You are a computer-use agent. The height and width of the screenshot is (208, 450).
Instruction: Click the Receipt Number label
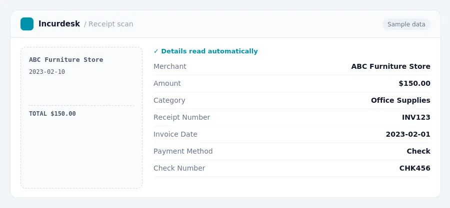(181, 117)
